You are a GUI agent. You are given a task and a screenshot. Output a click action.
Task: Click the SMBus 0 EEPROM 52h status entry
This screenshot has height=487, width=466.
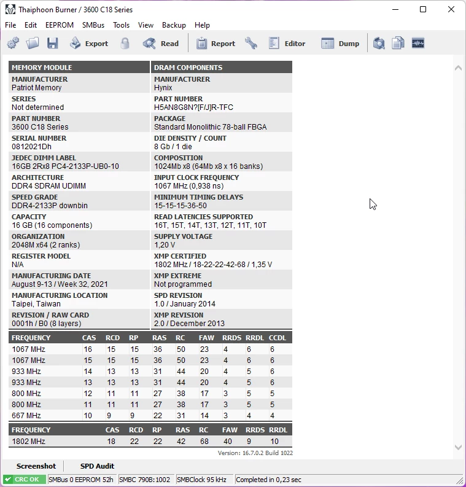click(82, 479)
